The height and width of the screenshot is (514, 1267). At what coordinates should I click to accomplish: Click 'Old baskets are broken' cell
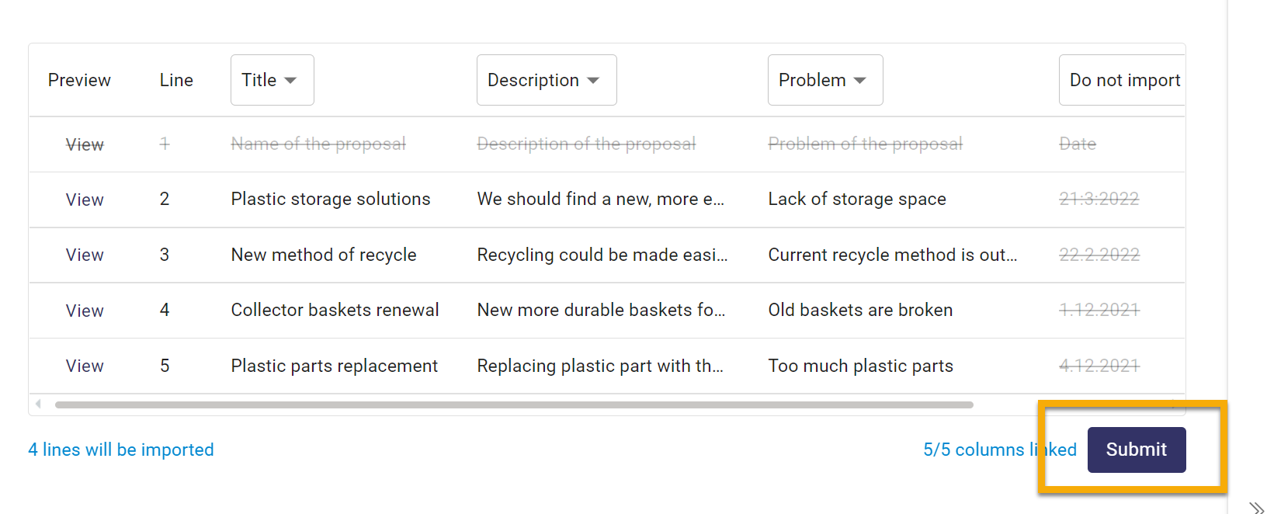point(860,310)
